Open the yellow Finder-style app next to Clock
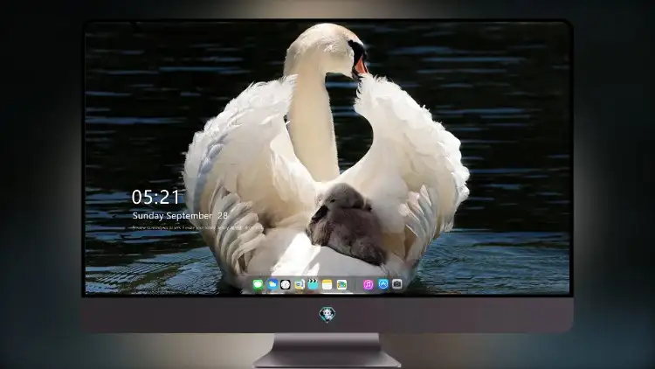 coord(299,285)
